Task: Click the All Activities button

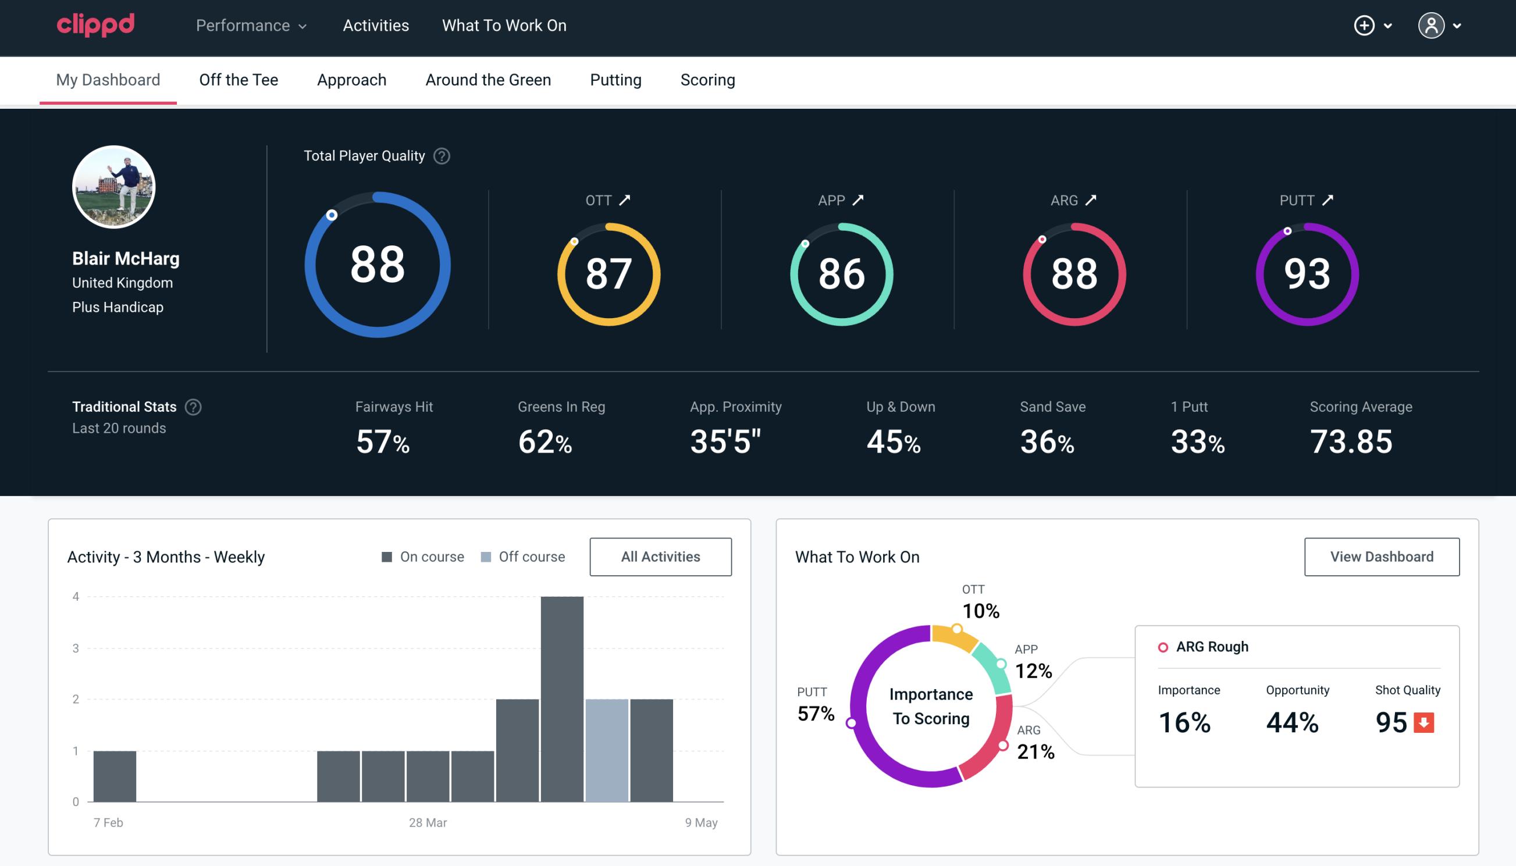Action: click(x=660, y=556)
